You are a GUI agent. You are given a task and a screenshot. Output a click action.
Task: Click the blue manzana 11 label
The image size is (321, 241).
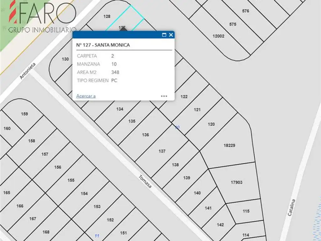click(97, 235)
